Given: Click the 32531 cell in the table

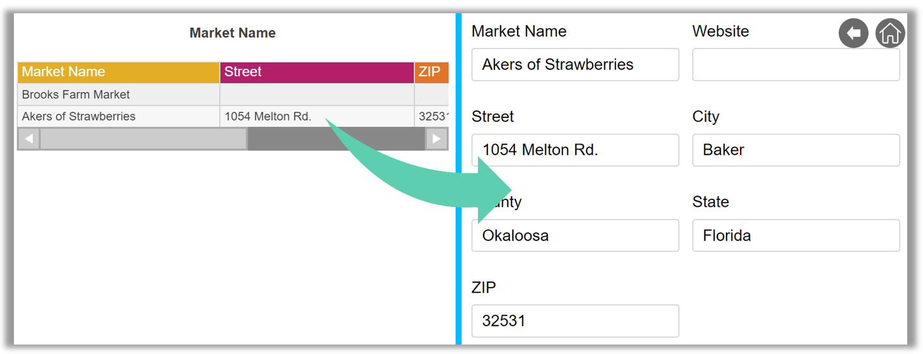Looking at the screenshot, I should (432, 116).
